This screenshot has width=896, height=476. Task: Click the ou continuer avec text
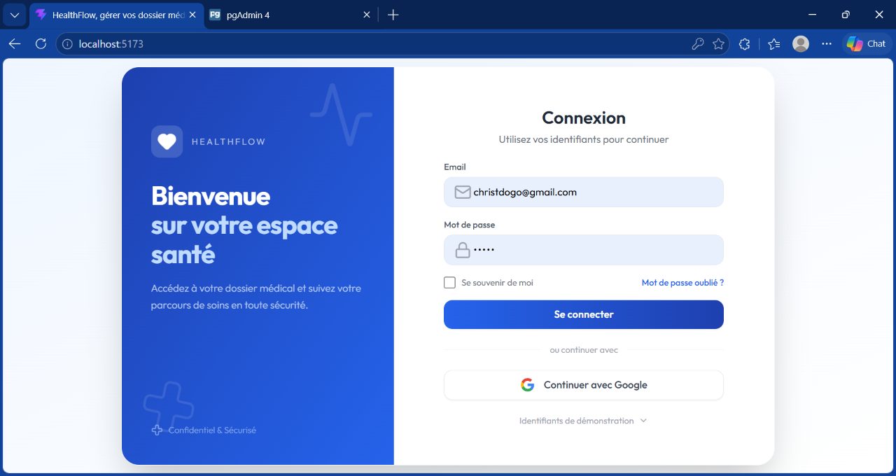click(584, 350)
